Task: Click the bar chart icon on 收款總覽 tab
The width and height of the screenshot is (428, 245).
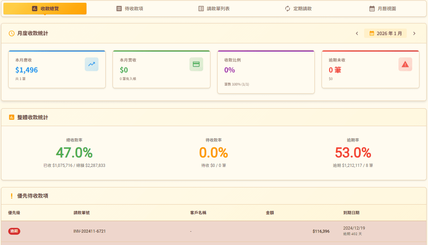Action: 34,8
